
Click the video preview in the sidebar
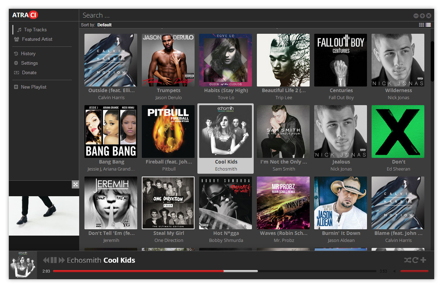point(44,216)
